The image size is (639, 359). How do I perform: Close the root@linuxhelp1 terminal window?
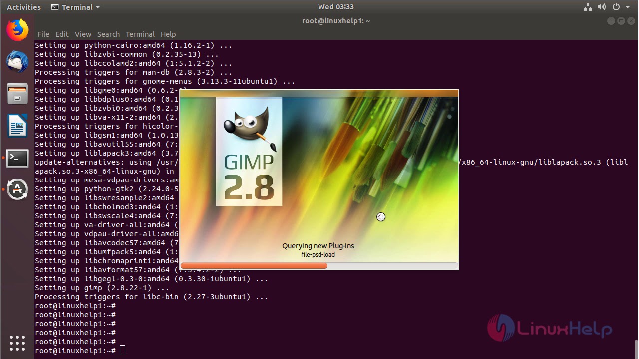tap(631, 21)
